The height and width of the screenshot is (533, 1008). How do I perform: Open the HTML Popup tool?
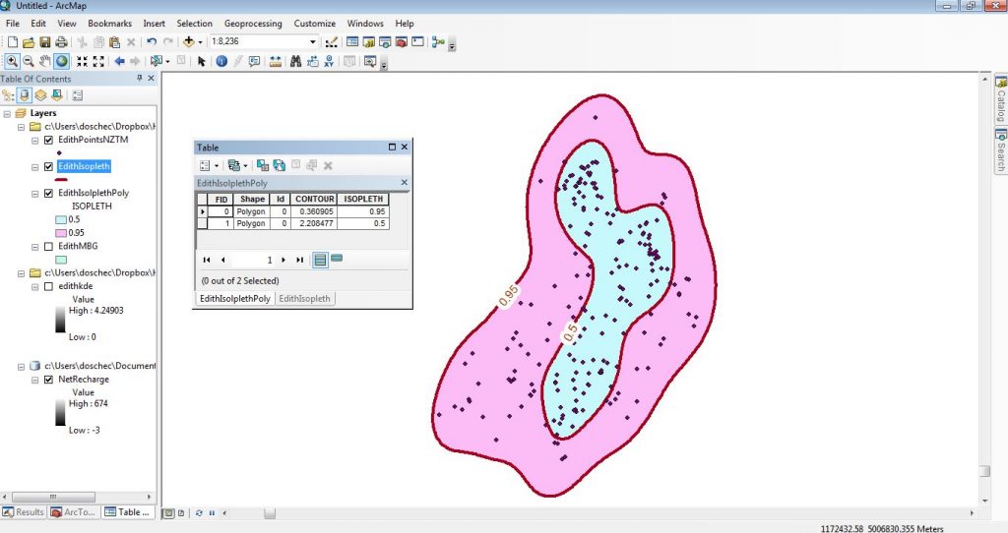tap(254, 61)
